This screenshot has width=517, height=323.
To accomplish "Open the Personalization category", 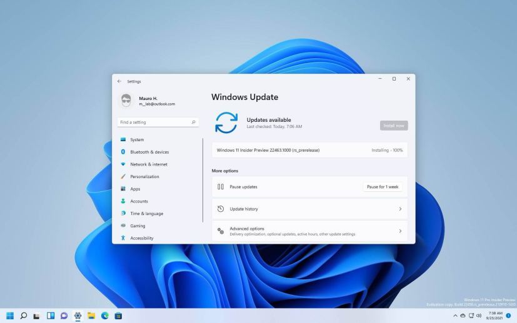I will pos(144,176).
